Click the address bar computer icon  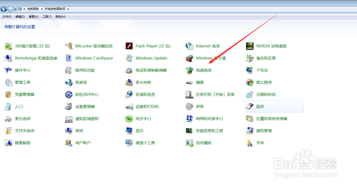click(x=20, y=9)
